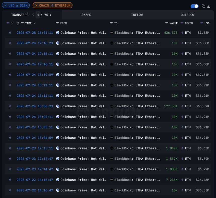Click the link icon in the column header row
The height and width of the screenshot is (198, 216).
pyautogui.click(x=12, y=23)
